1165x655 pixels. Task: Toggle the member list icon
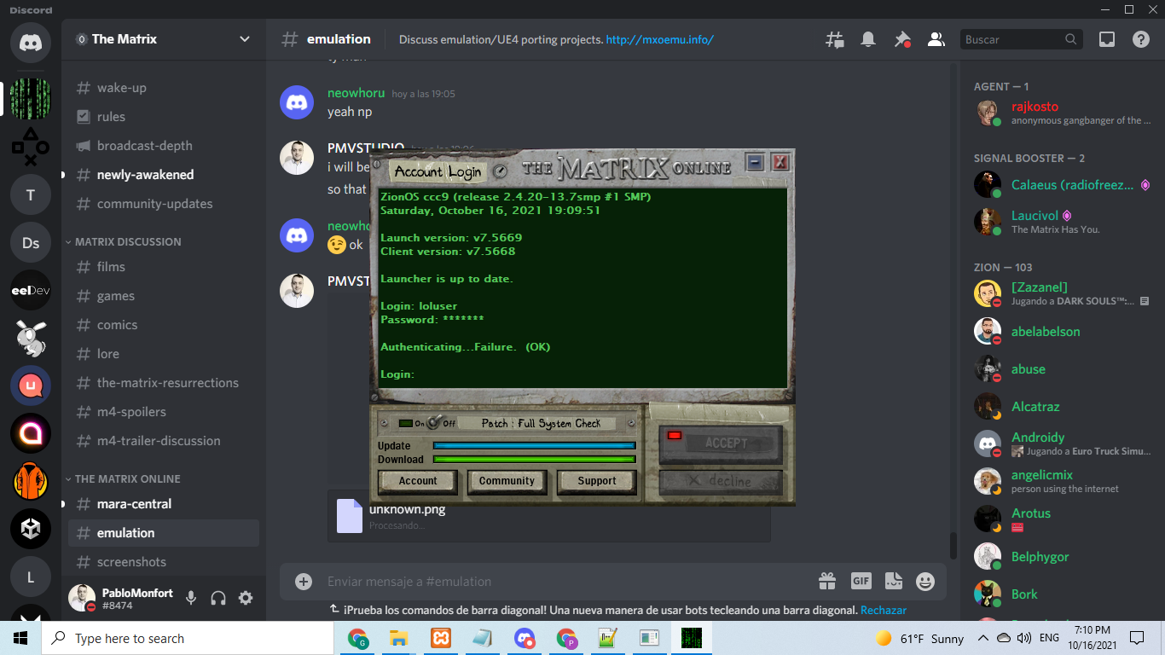coord(936,39)
